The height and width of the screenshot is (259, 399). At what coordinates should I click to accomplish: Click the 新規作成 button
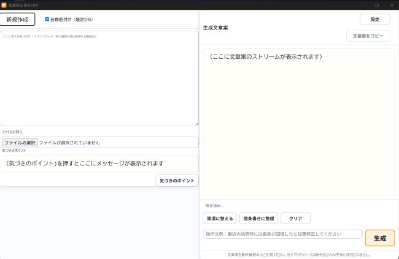(17, 20)
